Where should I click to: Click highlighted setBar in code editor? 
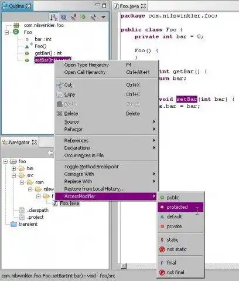[186, 99]
